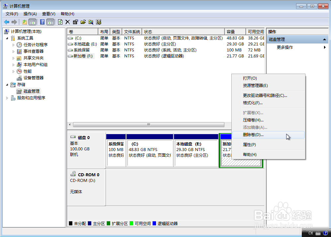Click the 事件查看器 icon
Image resolution: width=331 pixels, height=237 pixels.
[19, 51]
